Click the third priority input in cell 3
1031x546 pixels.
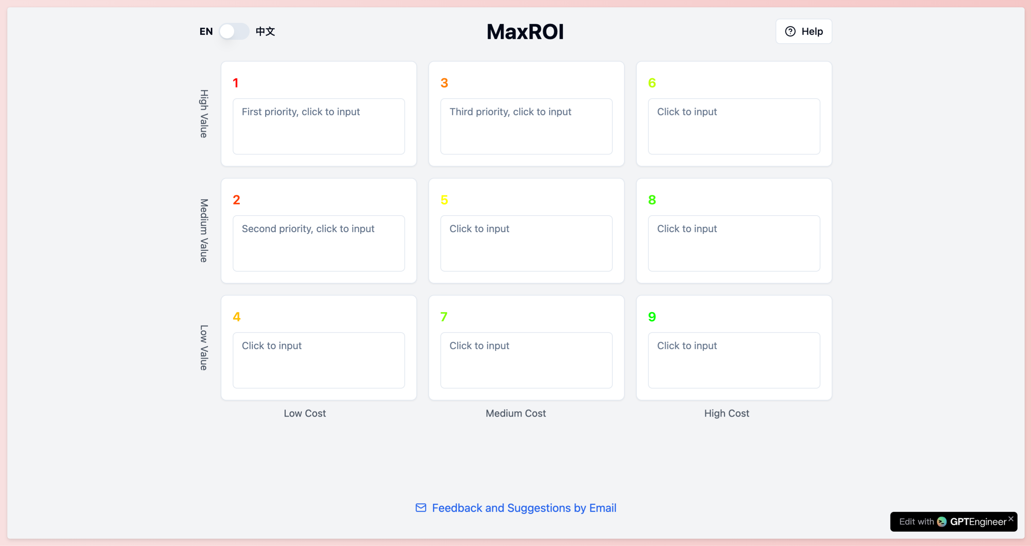[x=526, y=126]
